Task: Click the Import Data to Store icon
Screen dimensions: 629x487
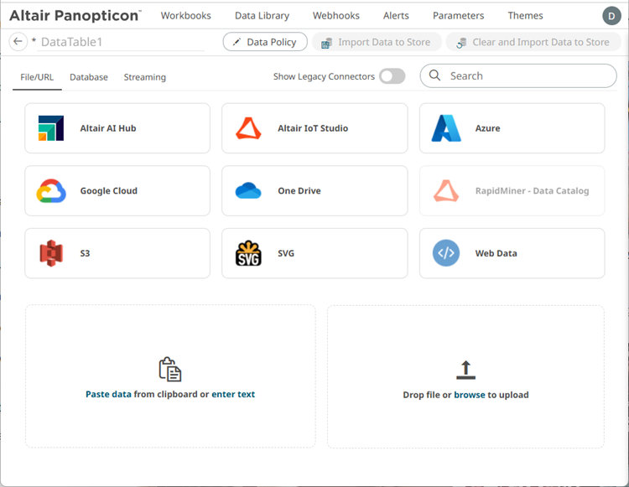Action: coord(326,43)
